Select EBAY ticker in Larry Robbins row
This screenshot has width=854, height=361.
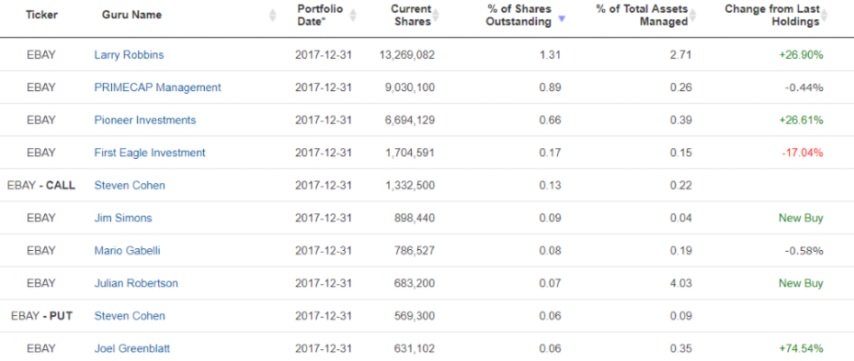(x=42, y=54)
